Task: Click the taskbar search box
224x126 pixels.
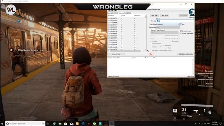Action: (26, 124)
